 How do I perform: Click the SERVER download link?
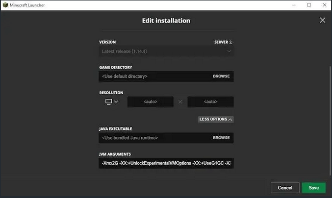[223, 42]
